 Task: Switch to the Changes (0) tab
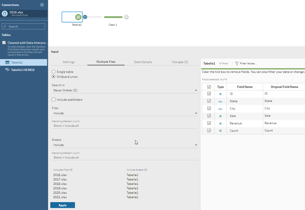point(180,62)
